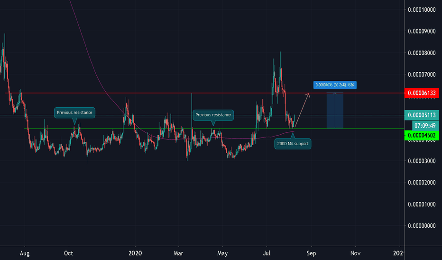The height and width of the screenshot is (260, 442).
Task: Click the first 'Previous resistance' callout near Oct
Action: [74, 113]
